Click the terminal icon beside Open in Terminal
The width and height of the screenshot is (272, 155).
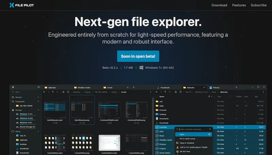click(177, 143)
